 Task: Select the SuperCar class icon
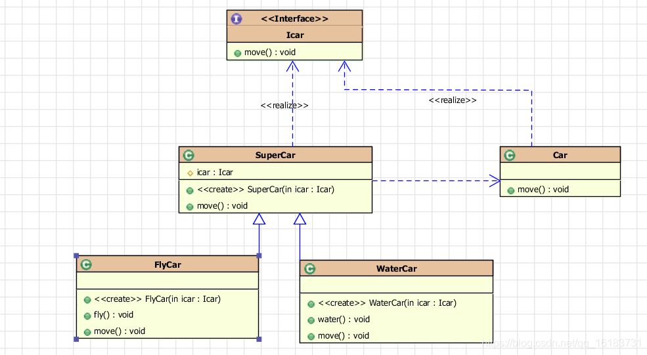pos(189,155)
